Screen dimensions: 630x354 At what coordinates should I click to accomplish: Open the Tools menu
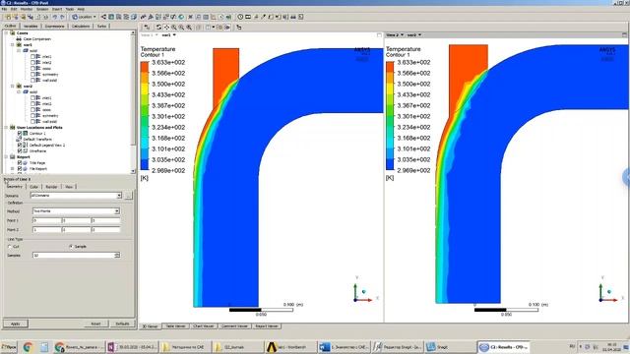pyautogui.click(x=70, y=9)
